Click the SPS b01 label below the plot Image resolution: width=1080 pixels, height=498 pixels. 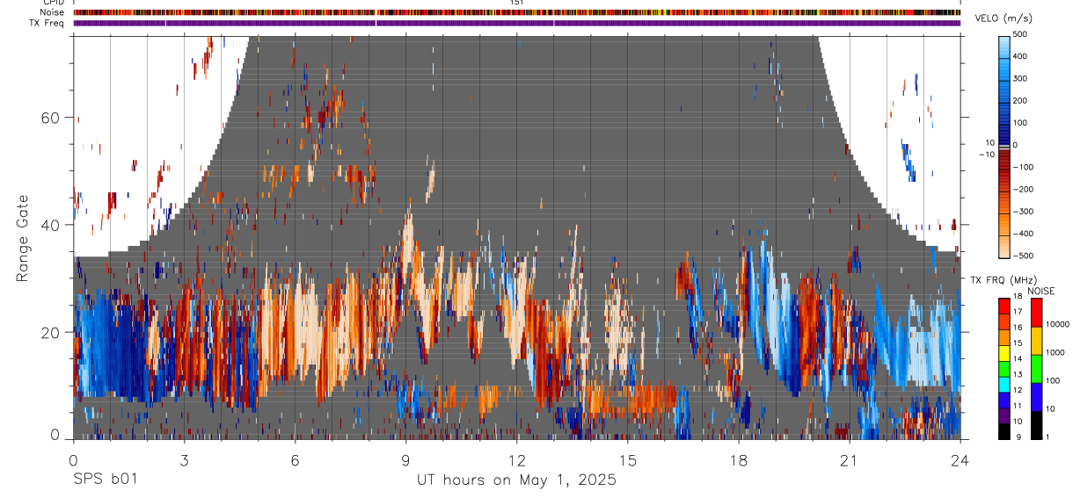tap(105, 480)
